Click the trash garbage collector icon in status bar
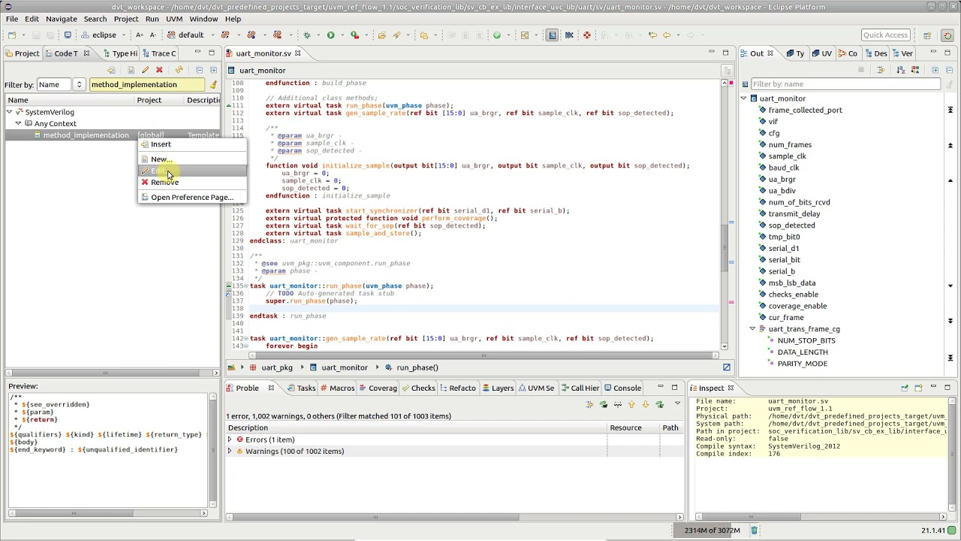961x541 pixels. click(754, 530)
